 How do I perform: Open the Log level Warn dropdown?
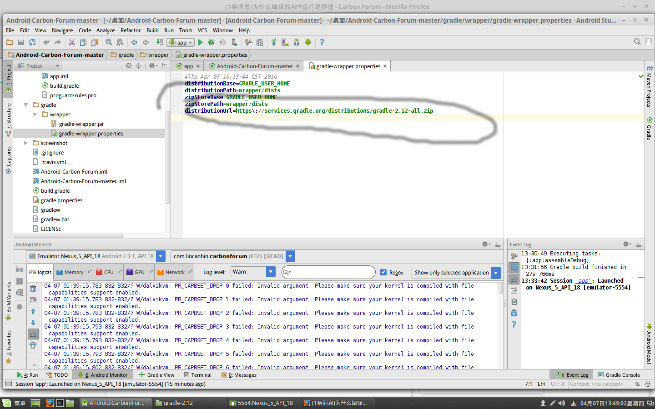coord(271,272)
